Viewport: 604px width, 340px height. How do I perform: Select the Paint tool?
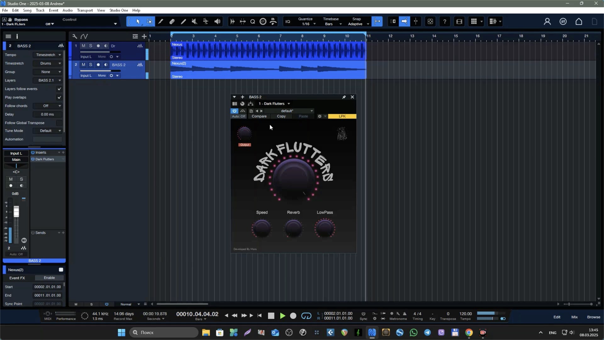[183, 21]
